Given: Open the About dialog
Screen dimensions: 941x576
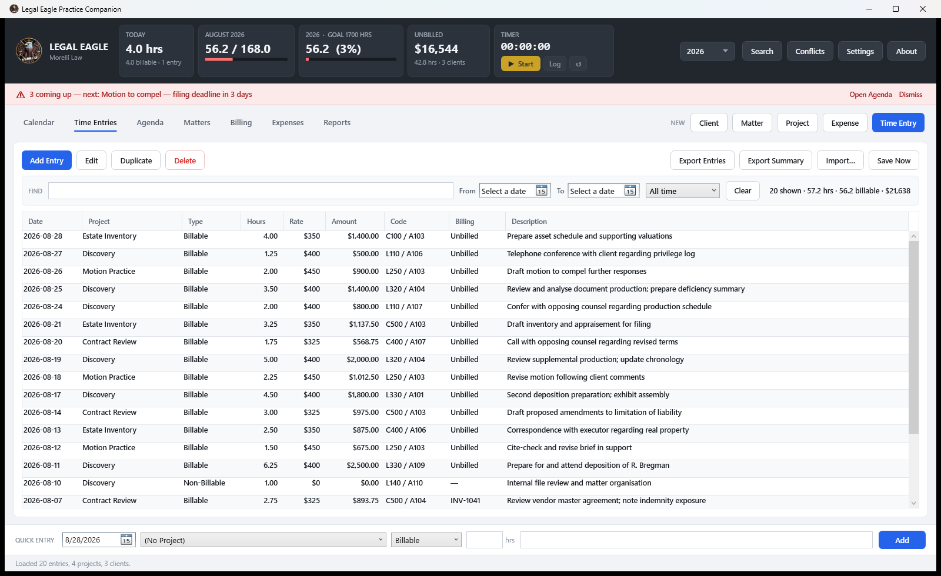Looking at the screenshot, I should 906,51.
